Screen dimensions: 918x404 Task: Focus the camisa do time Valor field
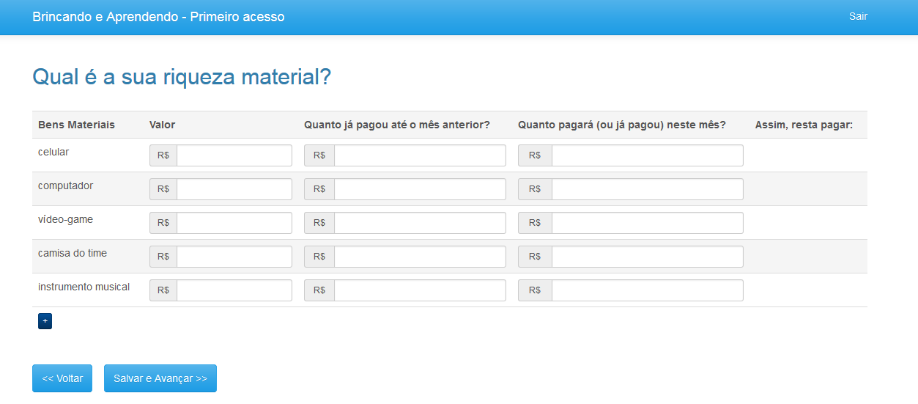(x=234, y=257)
